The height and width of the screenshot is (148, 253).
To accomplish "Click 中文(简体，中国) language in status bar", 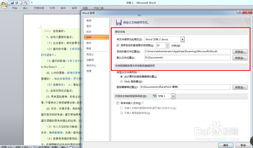I will click(48, 147).
